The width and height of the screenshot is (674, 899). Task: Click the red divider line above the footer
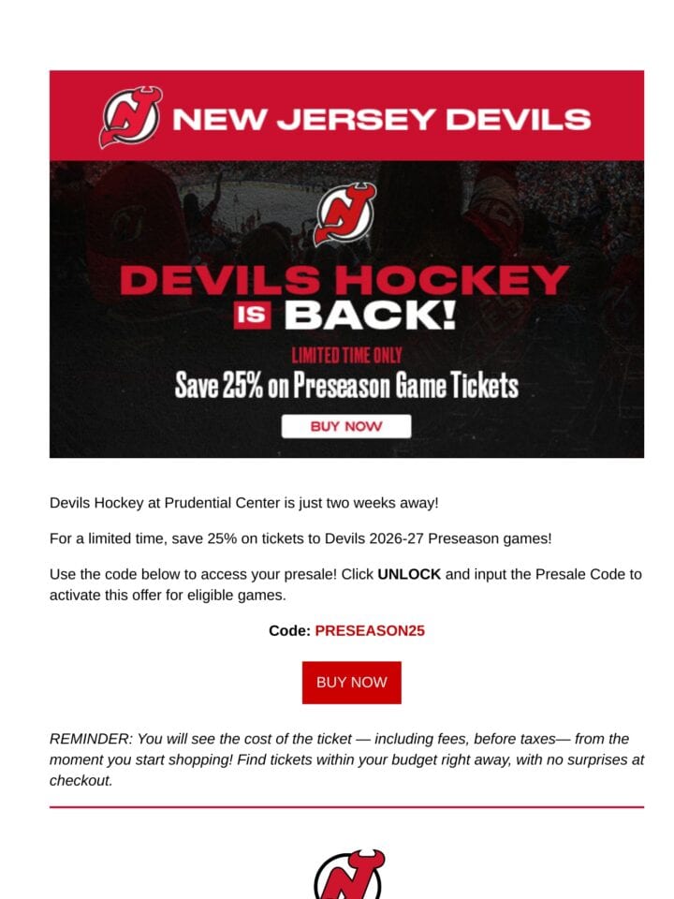(346, 807)
